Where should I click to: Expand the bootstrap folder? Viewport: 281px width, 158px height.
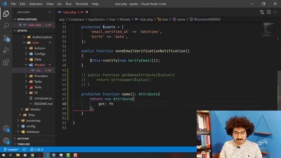pos(34,120)
